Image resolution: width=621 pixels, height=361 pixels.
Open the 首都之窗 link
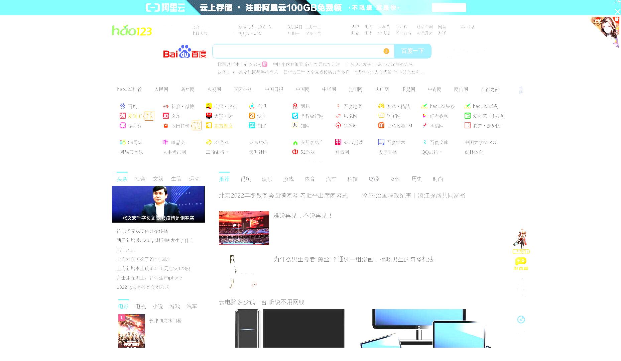490,89
